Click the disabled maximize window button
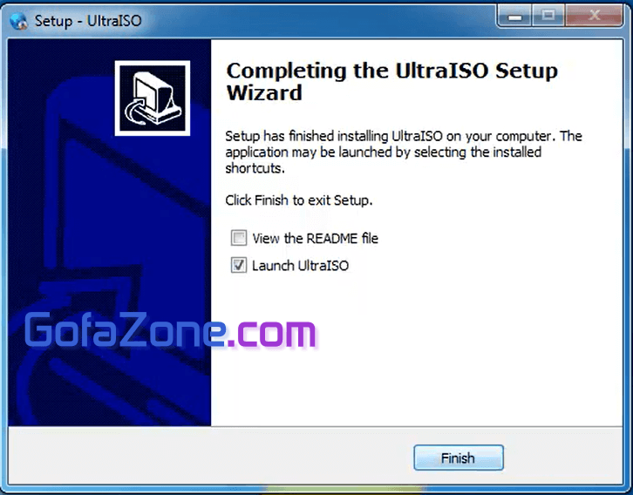 [x=548, y=17]
